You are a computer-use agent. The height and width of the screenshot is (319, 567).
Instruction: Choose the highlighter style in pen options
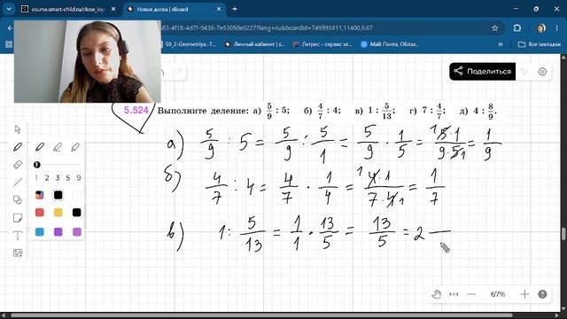pyautogui.click(x=74, y=147)
